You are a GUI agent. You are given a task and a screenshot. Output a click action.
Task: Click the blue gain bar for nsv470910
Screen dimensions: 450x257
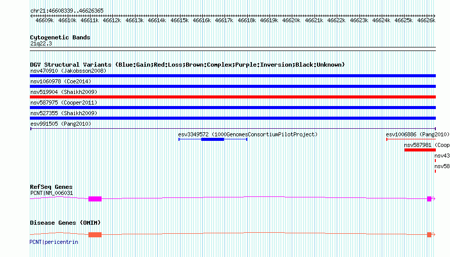tap(233, 76)
